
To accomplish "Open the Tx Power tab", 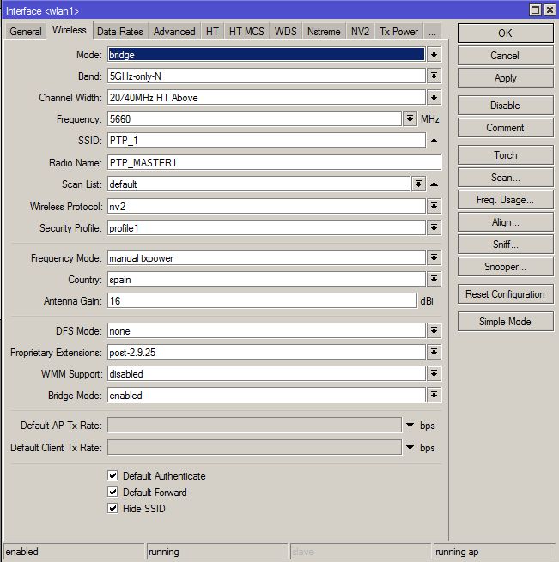I will (399, 32).
